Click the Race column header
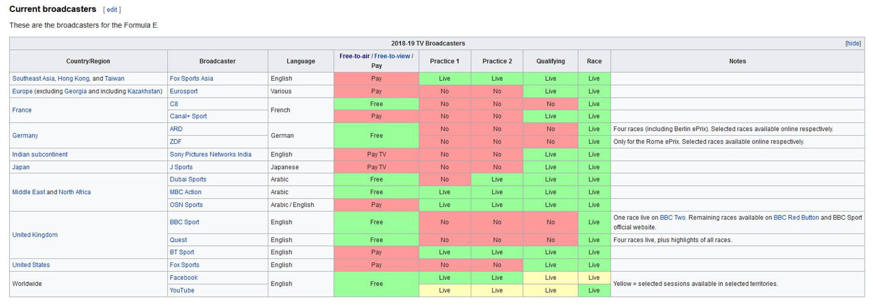Screen dimensions: 873x307 click(594, 61)
